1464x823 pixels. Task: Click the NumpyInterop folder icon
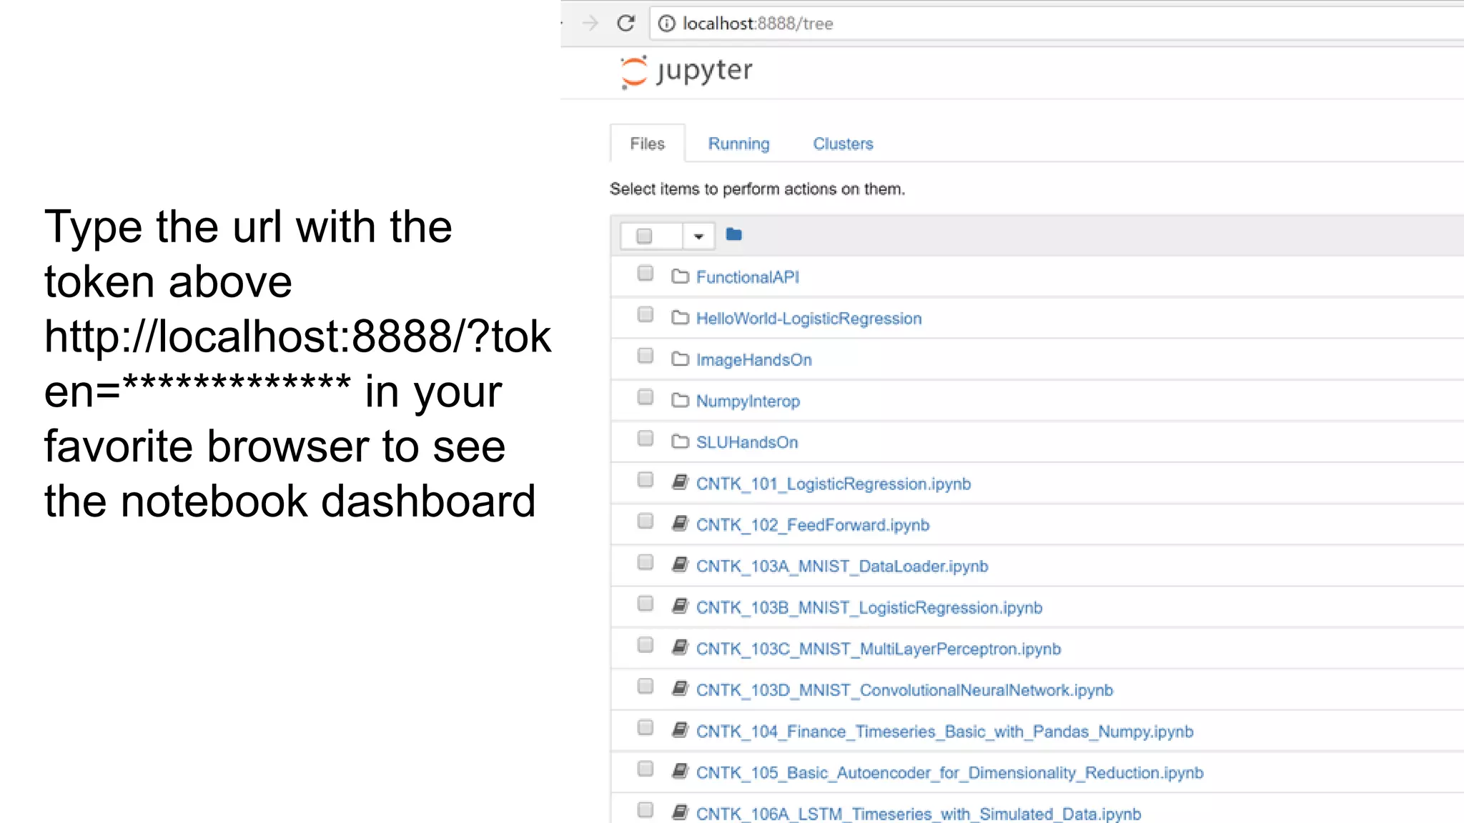click(680, 400)
